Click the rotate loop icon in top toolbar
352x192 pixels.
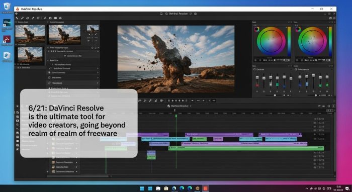tap(28, 18)
